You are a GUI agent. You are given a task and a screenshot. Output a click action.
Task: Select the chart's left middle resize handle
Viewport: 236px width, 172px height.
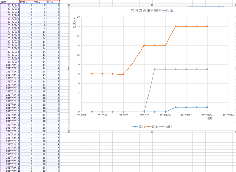(69, 69)
